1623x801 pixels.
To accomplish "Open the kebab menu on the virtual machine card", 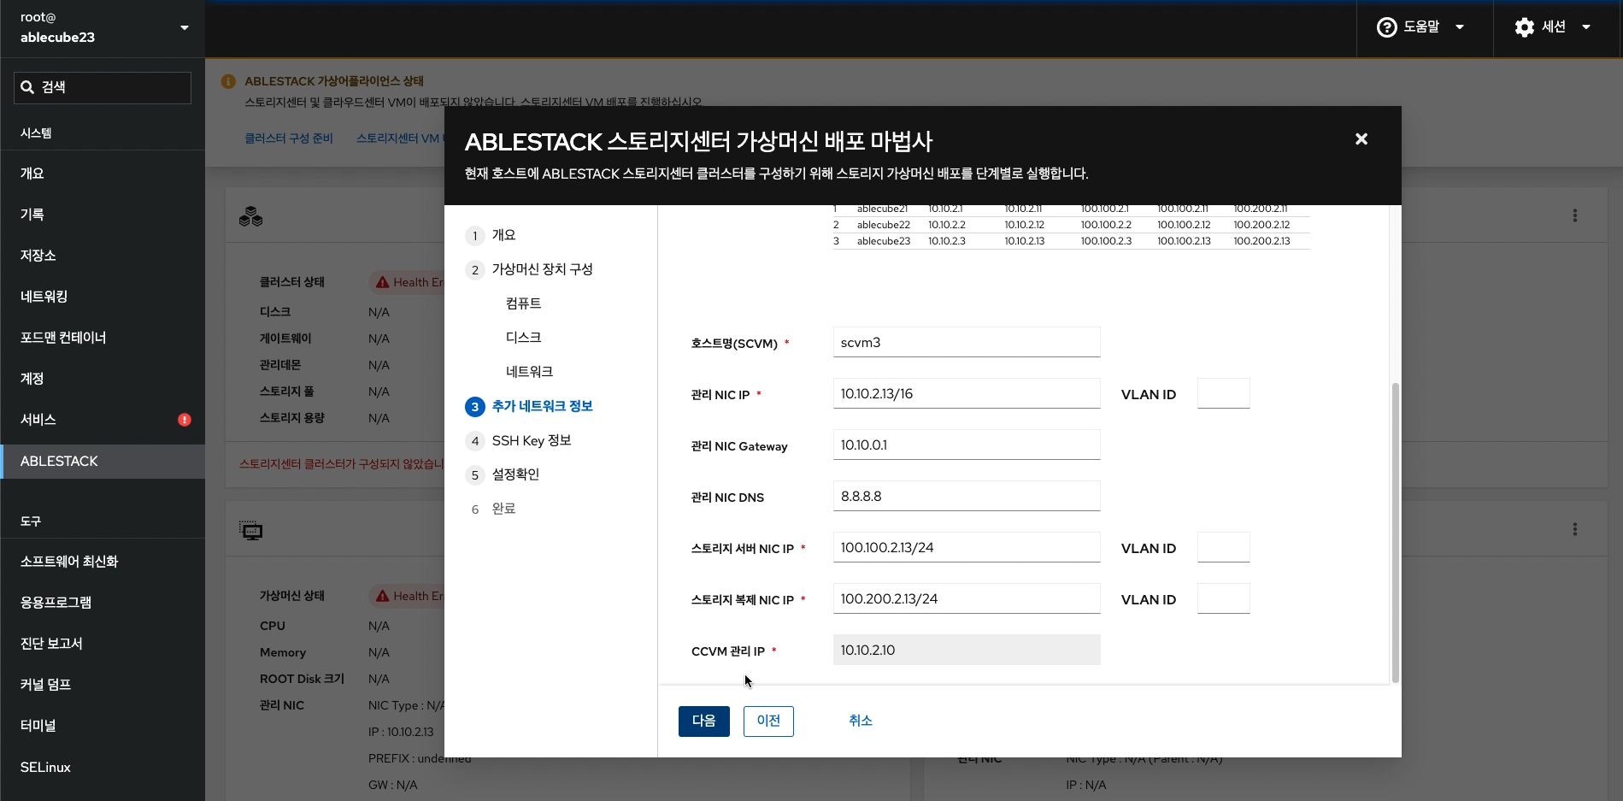I will (1575, 528).
